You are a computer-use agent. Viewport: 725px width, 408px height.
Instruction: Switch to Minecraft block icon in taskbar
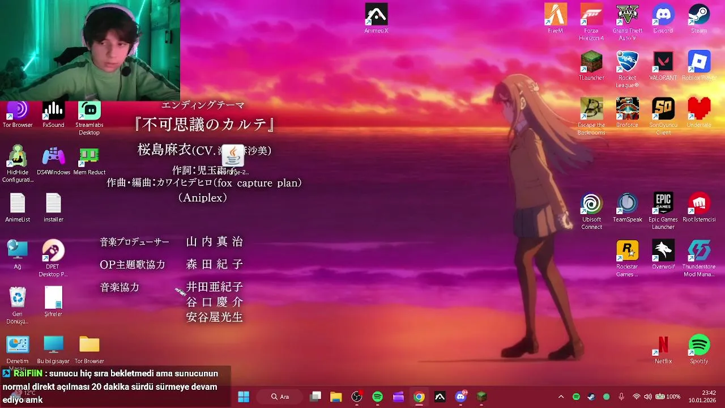tap(481, 397)
